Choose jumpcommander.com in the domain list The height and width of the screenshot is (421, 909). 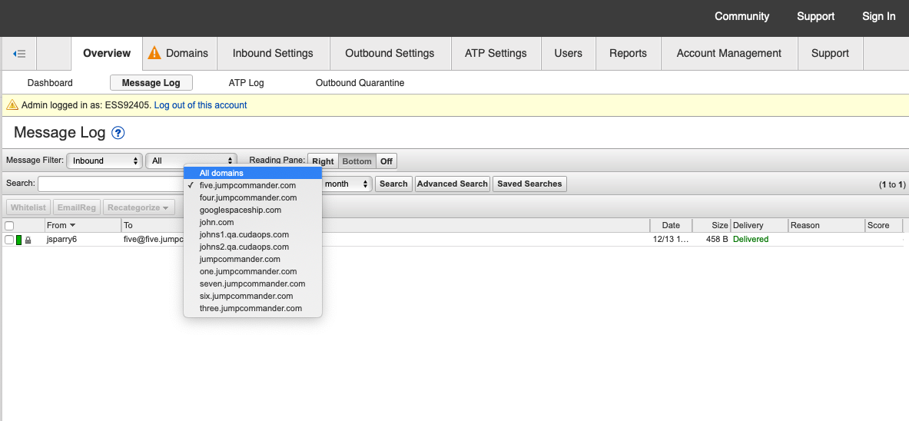(x=253, y=259)
